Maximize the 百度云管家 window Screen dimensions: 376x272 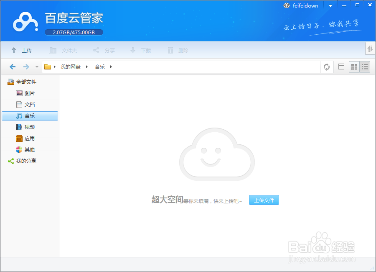tap(357, 5)
